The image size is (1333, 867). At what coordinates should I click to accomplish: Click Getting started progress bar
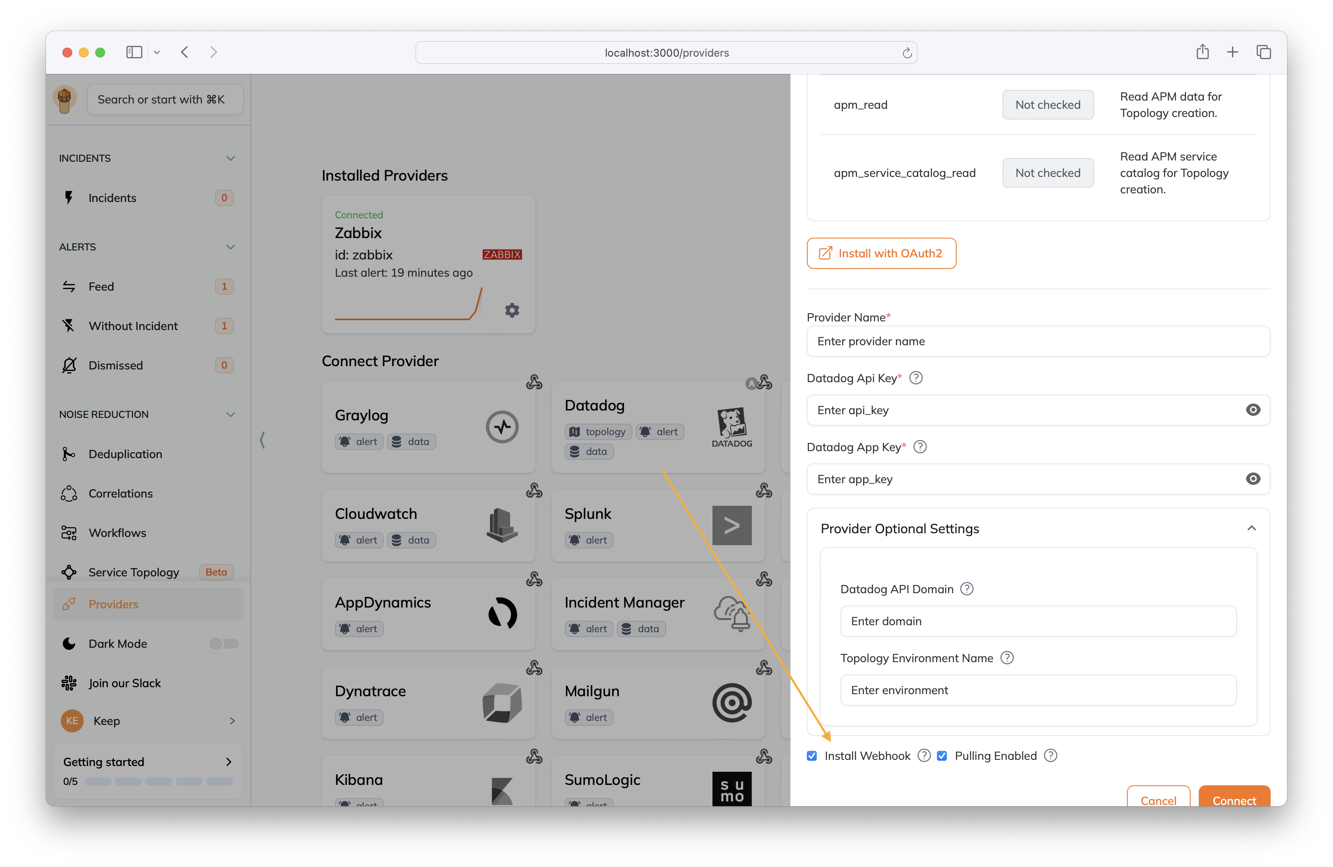tap(158, 782)
